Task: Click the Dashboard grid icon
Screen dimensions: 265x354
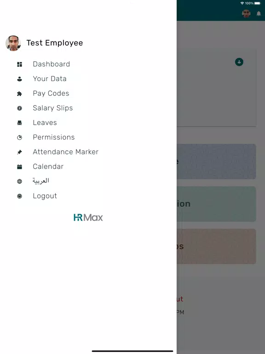Action: click(20, 65)
